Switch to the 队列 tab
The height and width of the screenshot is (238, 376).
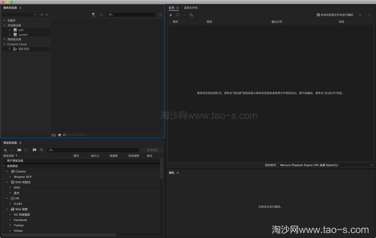click(x=171, y=7)
